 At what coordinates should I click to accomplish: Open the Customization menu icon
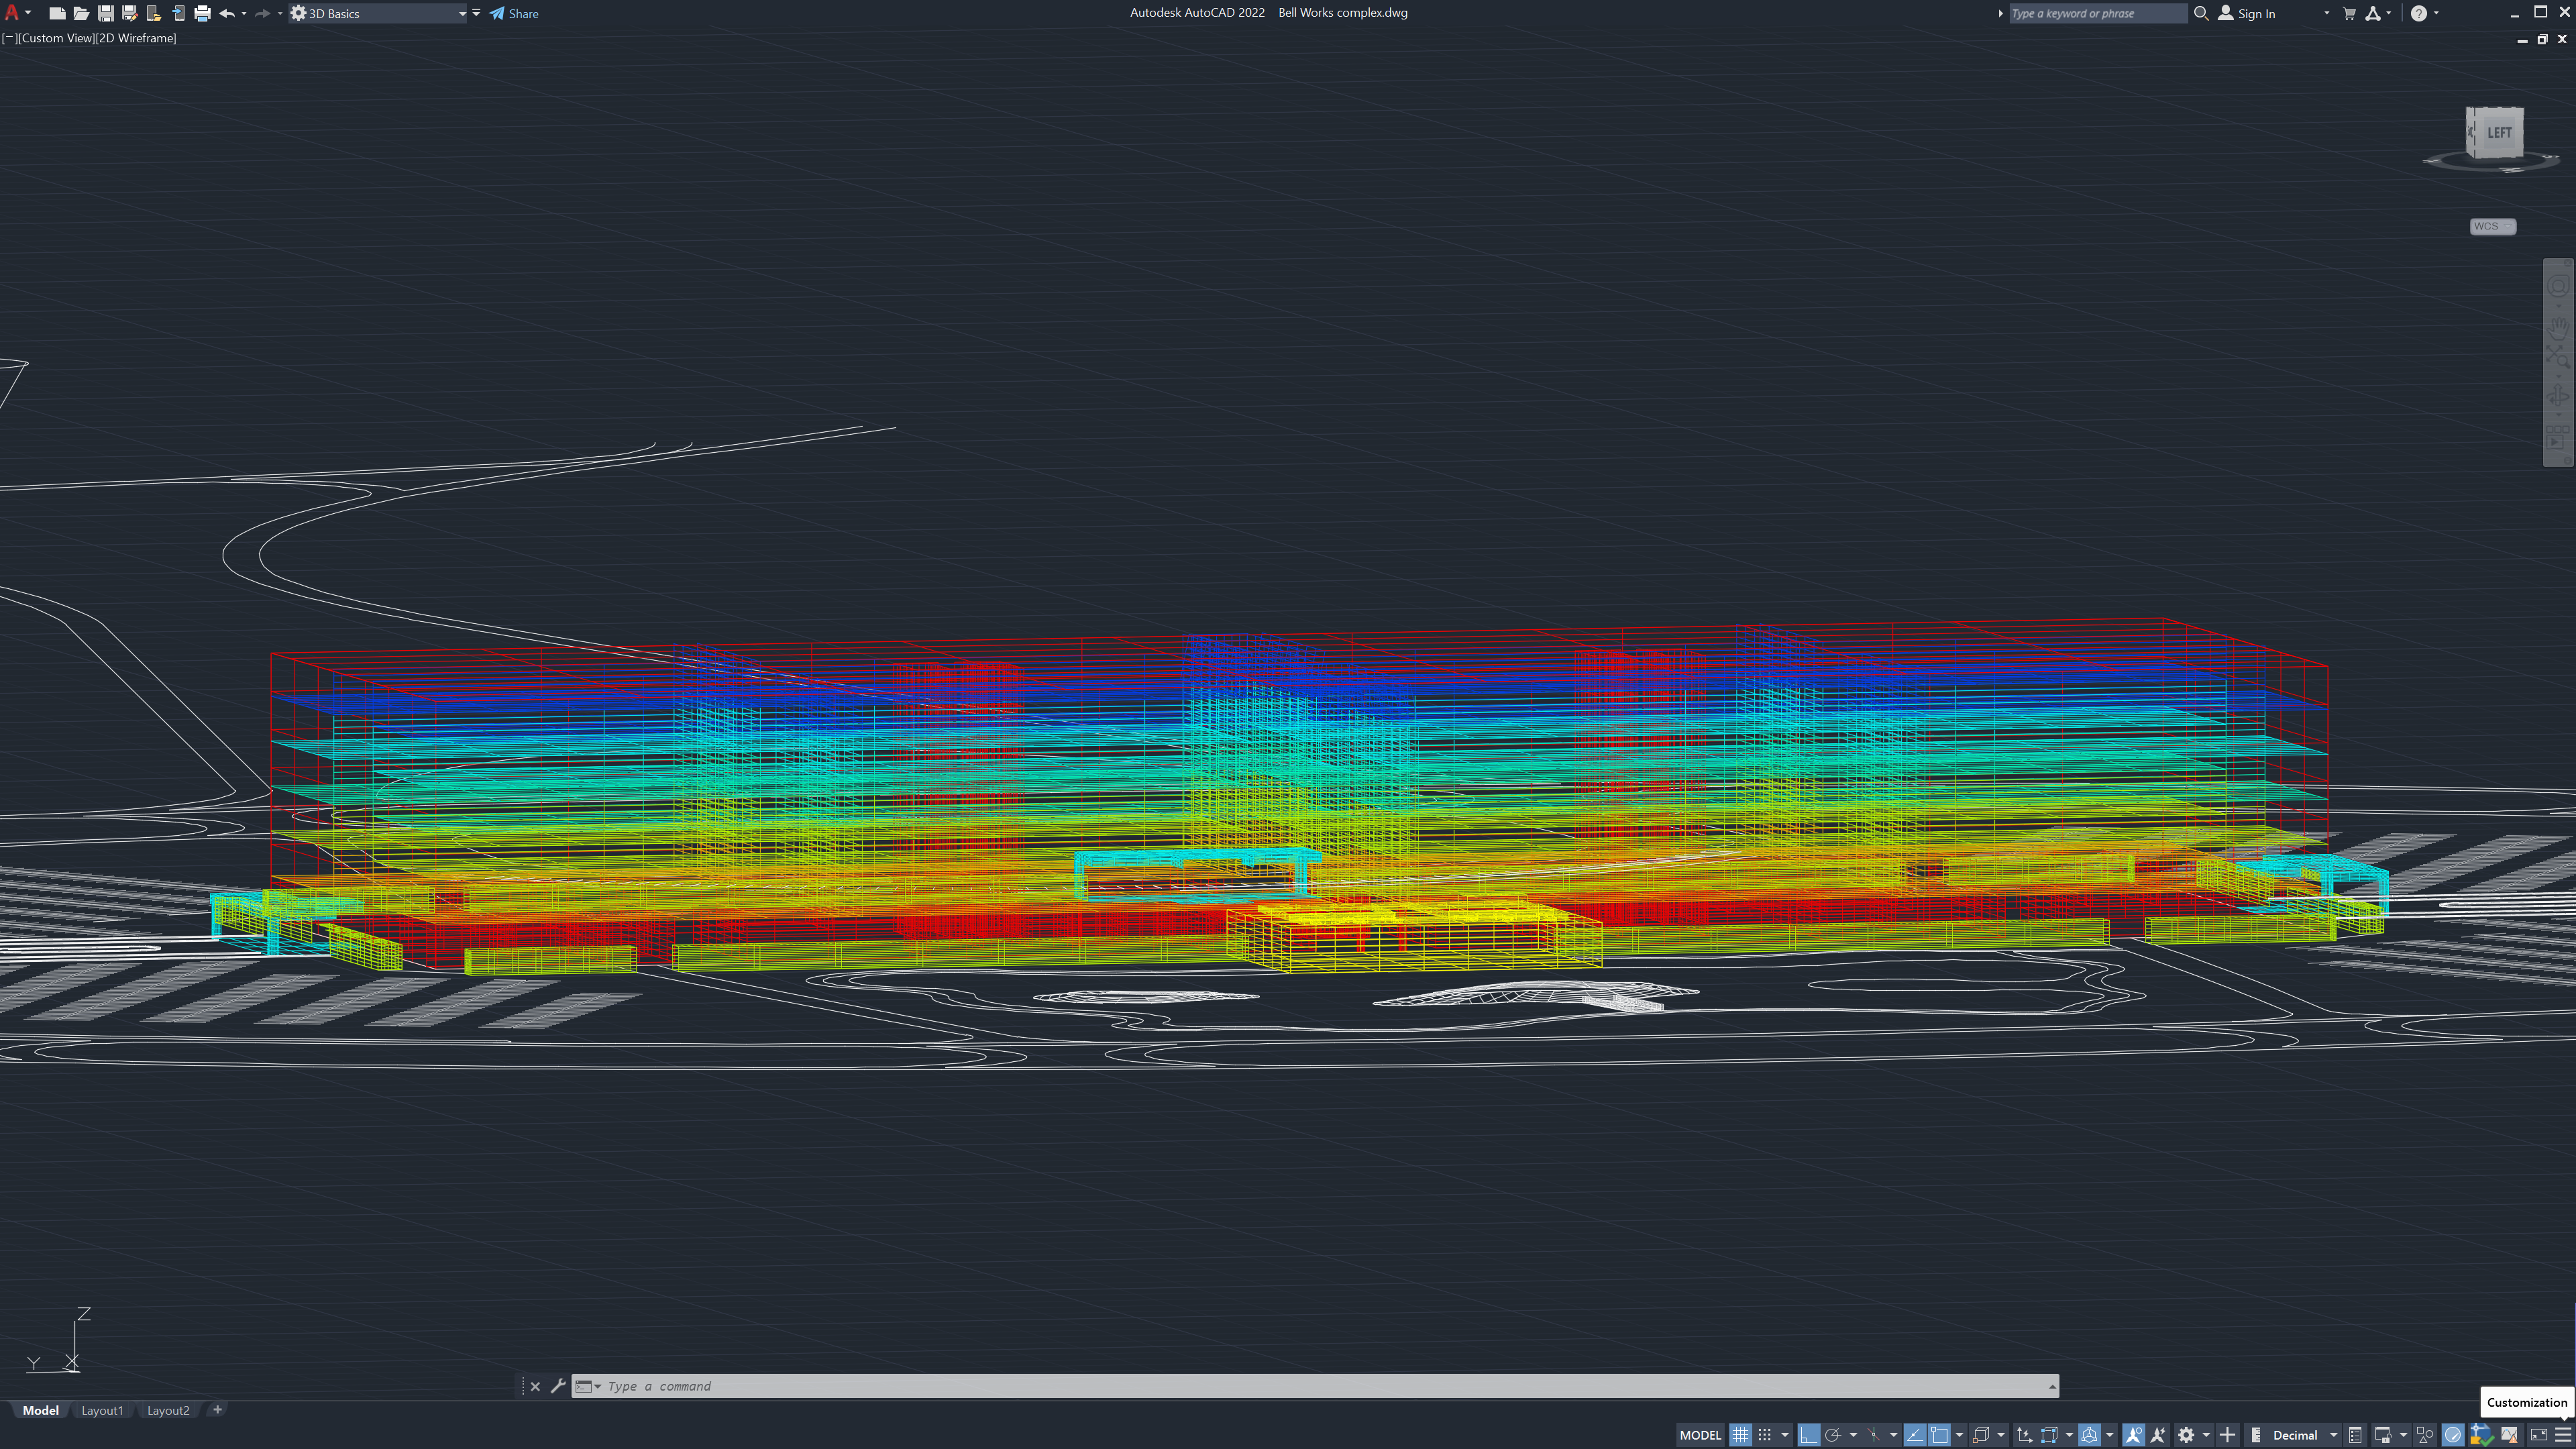click(2562, 1435)
